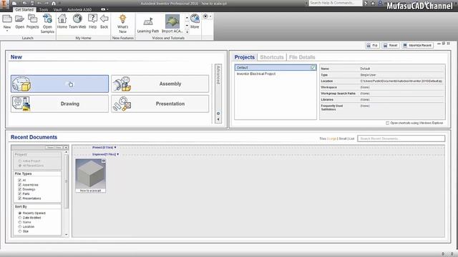Click the Reset layout button
458x257 pixels.
point(391,46)
